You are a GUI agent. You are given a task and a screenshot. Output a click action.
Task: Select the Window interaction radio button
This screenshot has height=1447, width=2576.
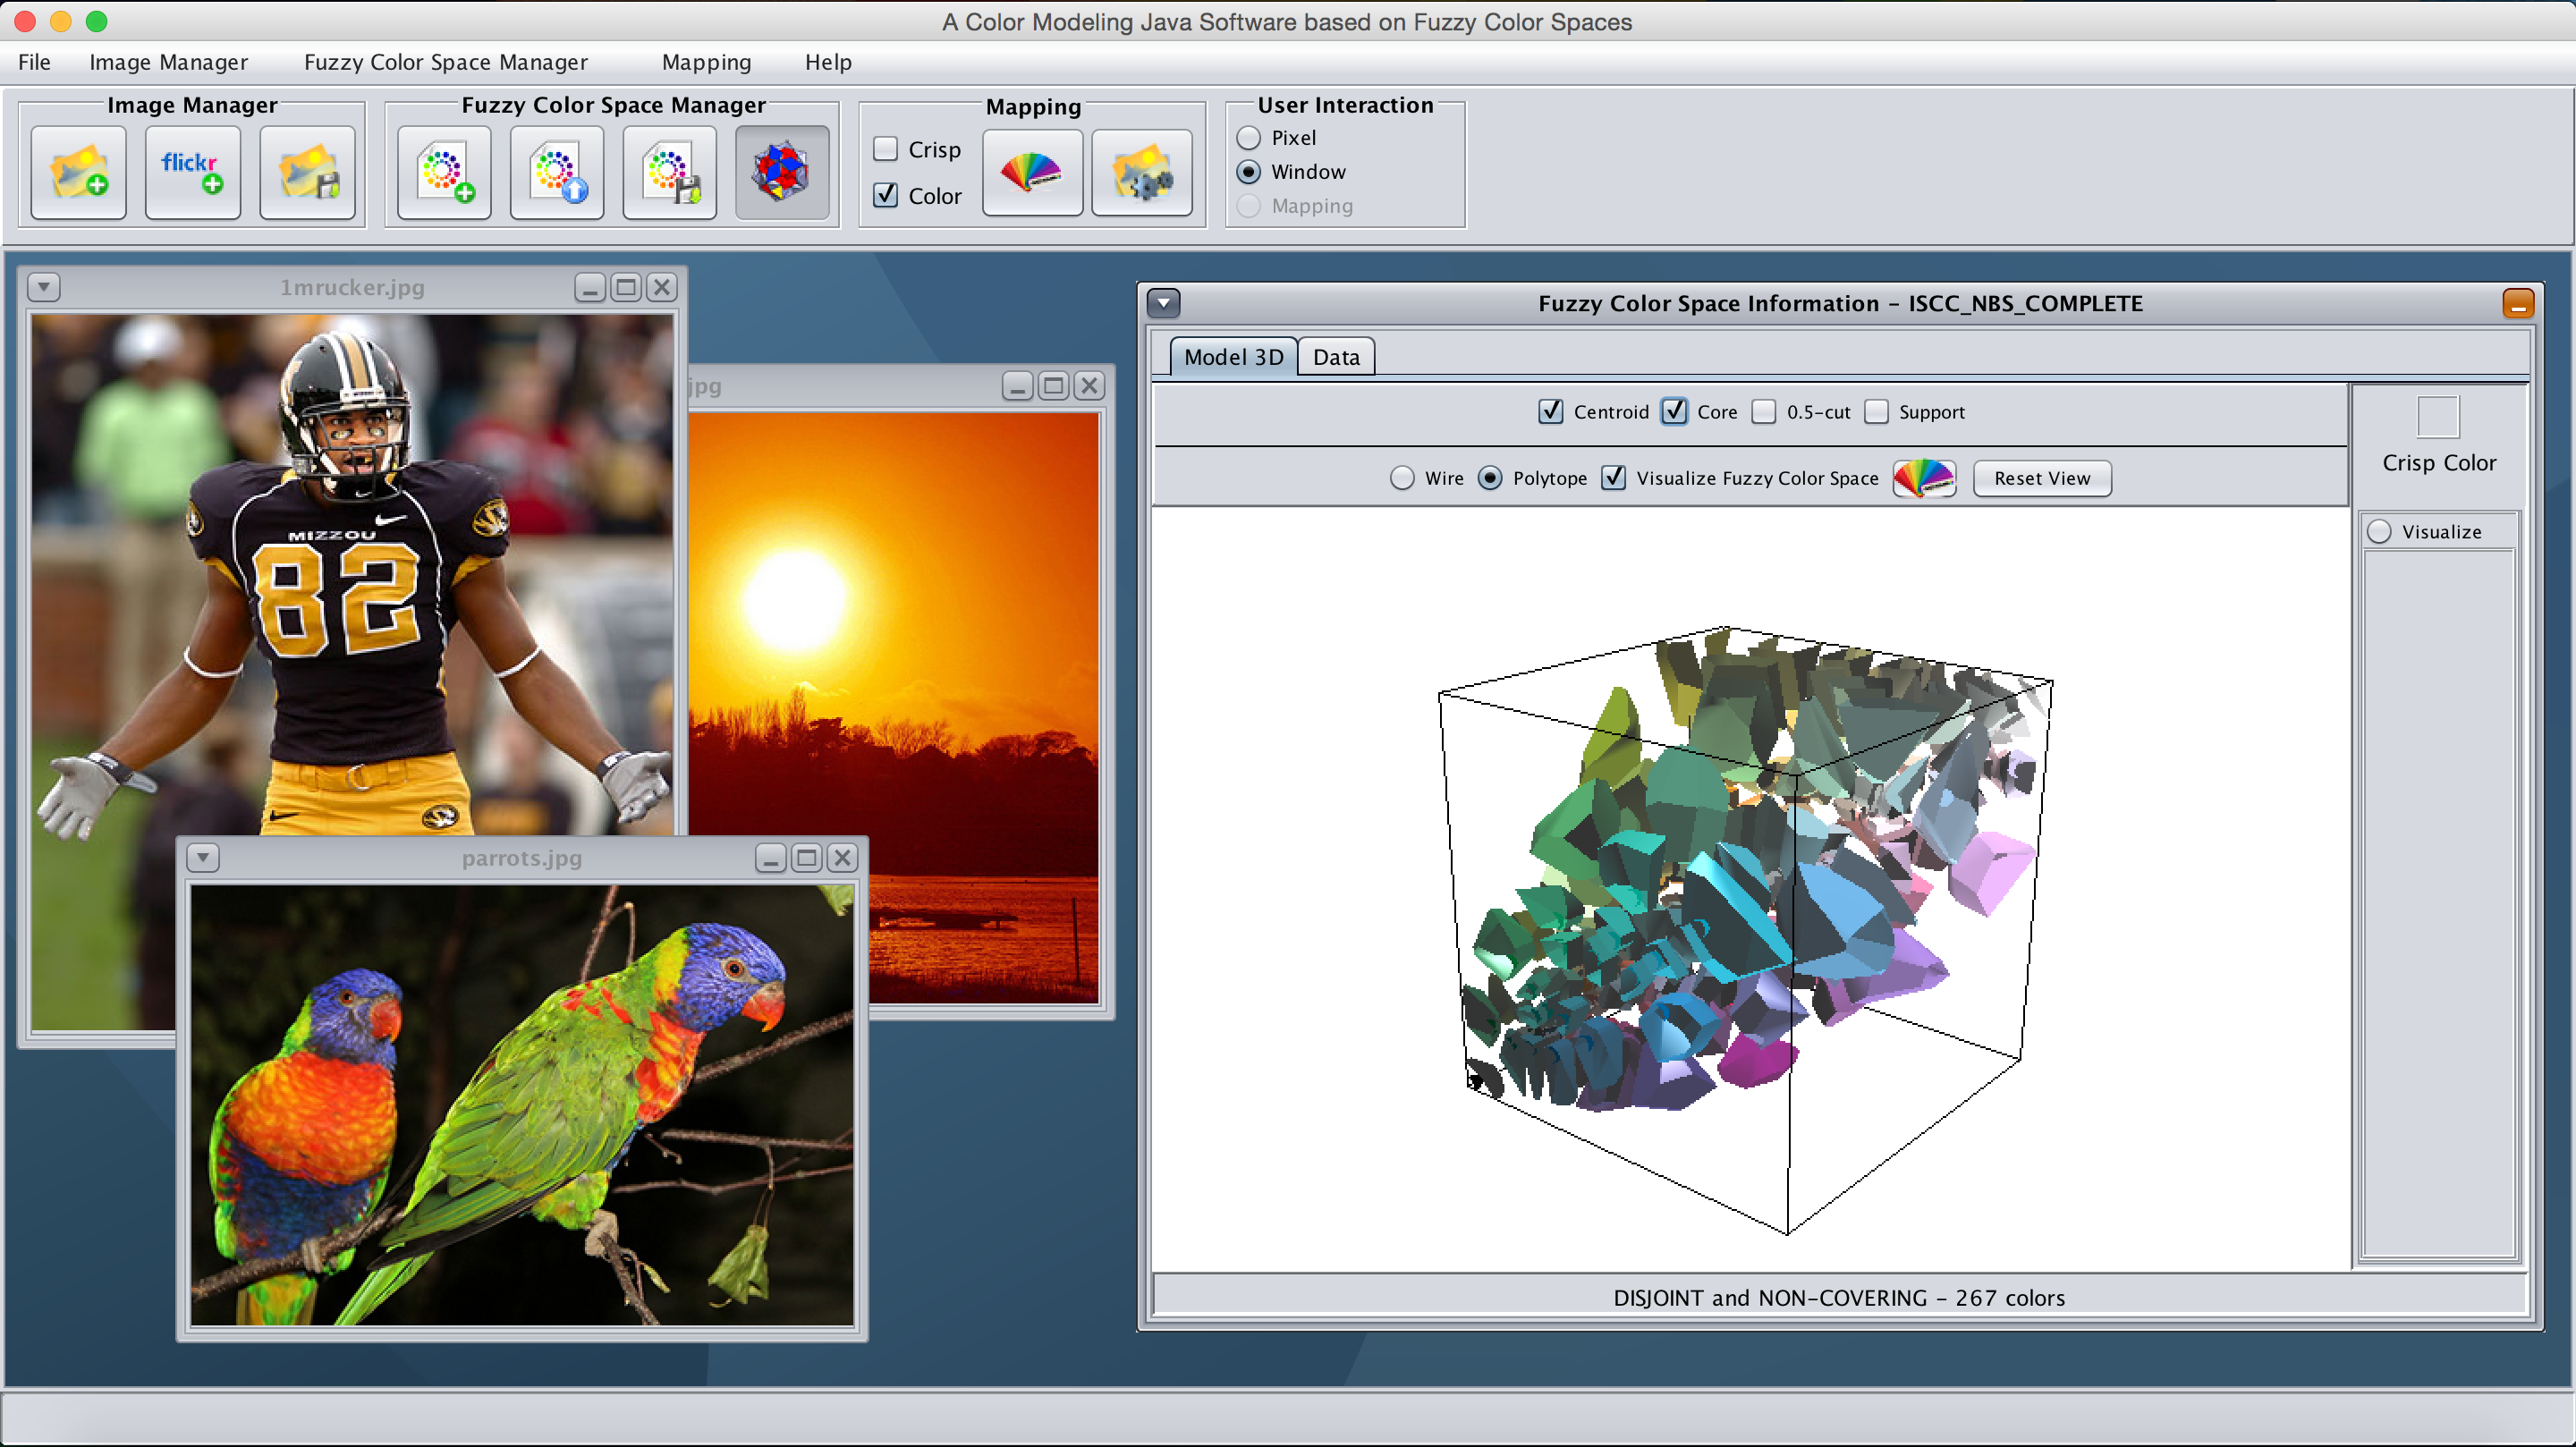point(1248,171)
